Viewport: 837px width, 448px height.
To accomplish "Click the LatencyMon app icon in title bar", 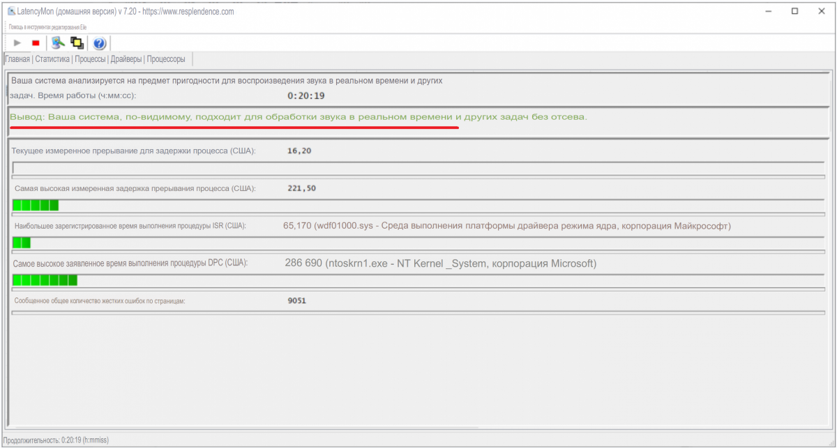I will click(10, 12).
